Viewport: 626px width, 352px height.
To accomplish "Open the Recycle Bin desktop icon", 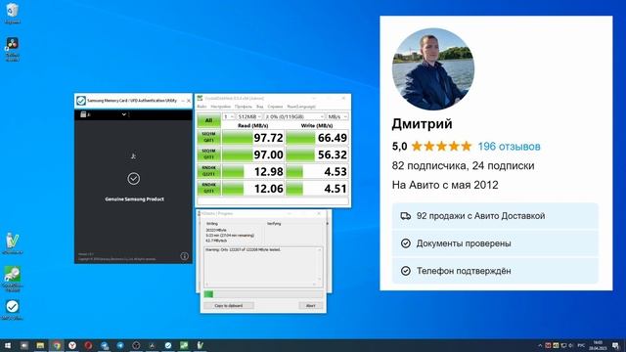I will coord(13,13).
